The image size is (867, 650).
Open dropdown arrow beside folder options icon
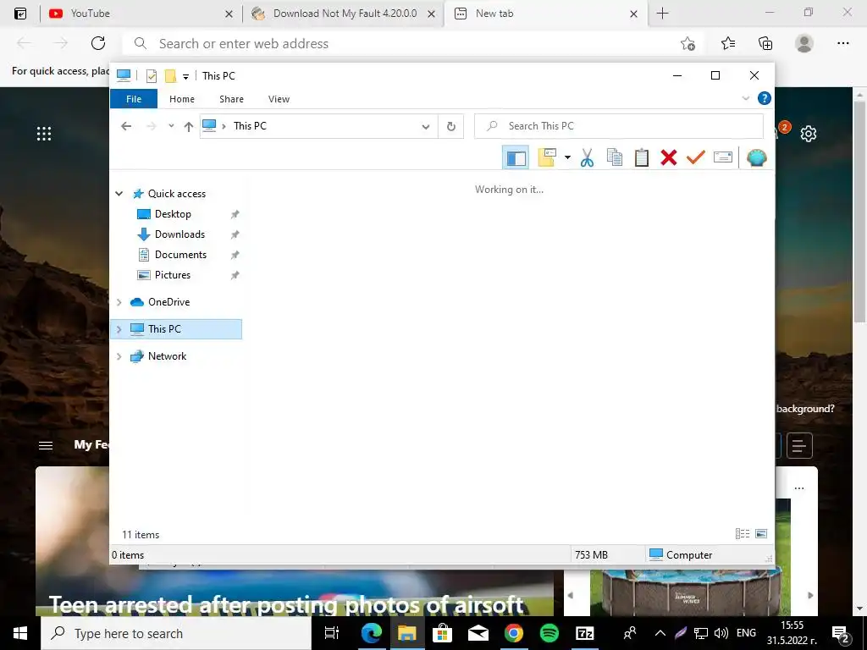pyautogui.click(x=567, y=157)
